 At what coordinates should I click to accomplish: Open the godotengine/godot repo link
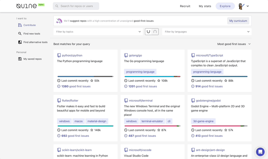208,101
